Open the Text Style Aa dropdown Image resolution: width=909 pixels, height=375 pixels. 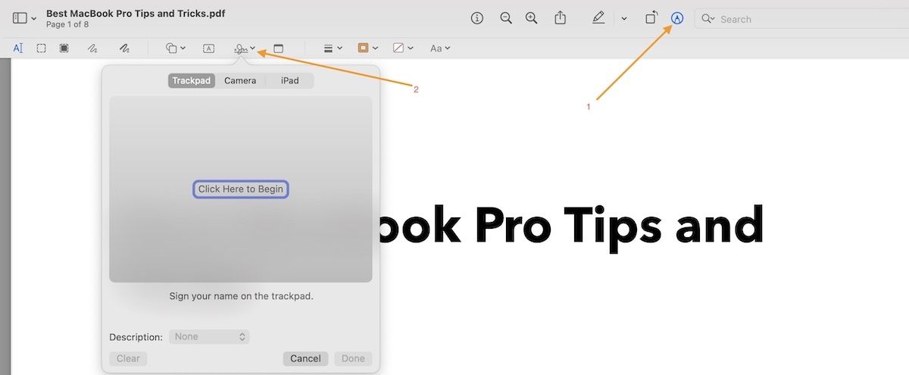click(440, 48)
